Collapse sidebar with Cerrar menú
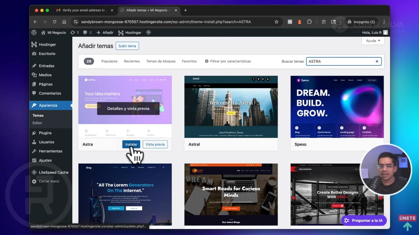Screen dimensions: 419x235 point(49,181)
